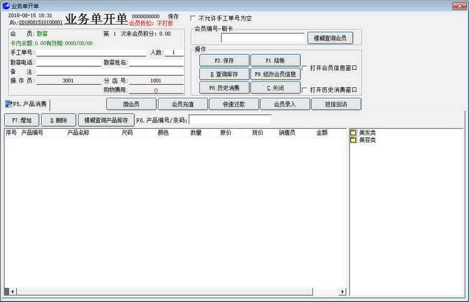Click 现价 column header

257,133
